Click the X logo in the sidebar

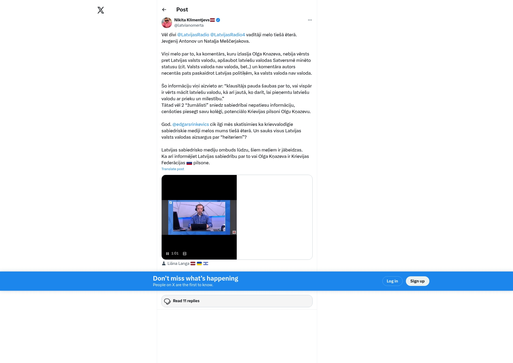tap(101, 10)
